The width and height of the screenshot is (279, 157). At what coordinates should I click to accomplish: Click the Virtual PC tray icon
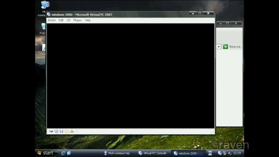(220, 153)
